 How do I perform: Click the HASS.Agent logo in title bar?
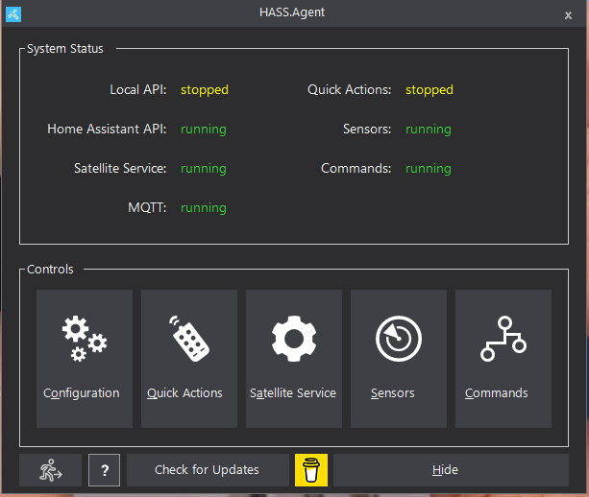(x=13, y=14)
